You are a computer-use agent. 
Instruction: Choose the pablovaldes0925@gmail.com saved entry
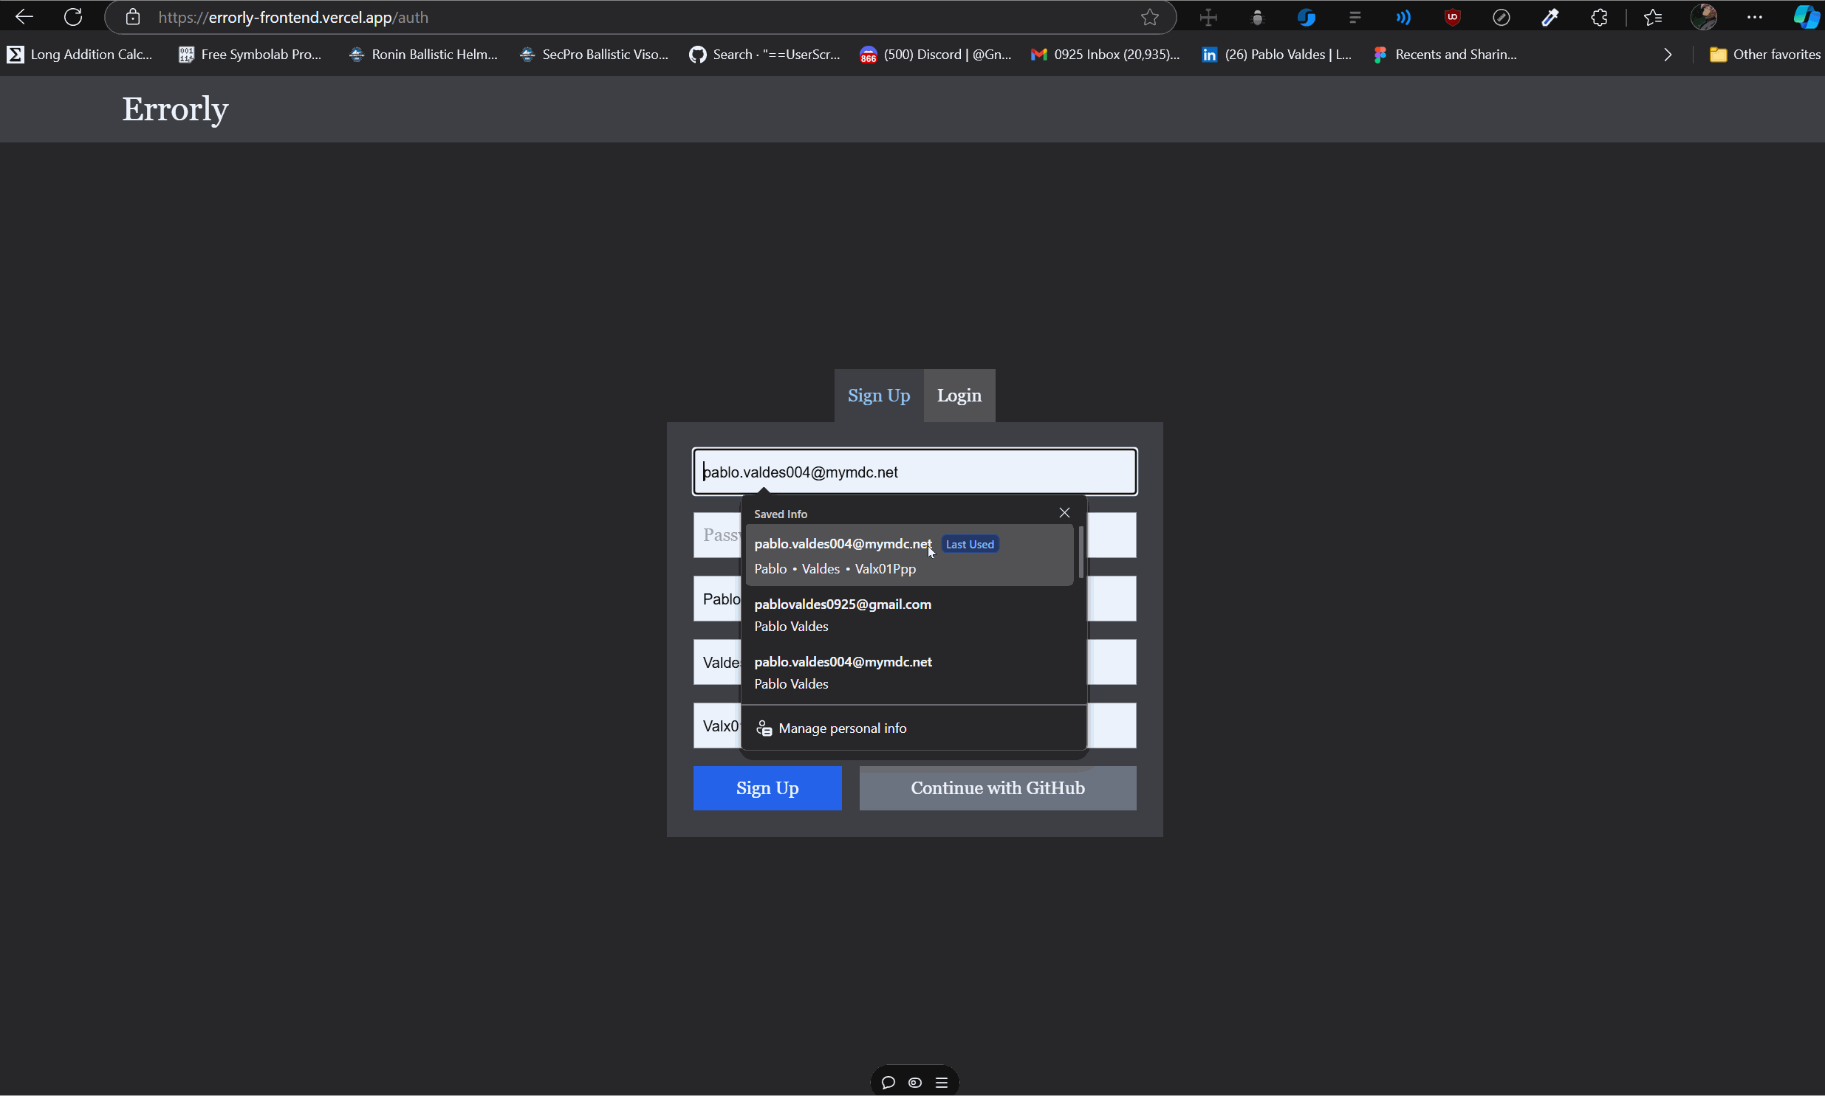[x=908, y=615]
